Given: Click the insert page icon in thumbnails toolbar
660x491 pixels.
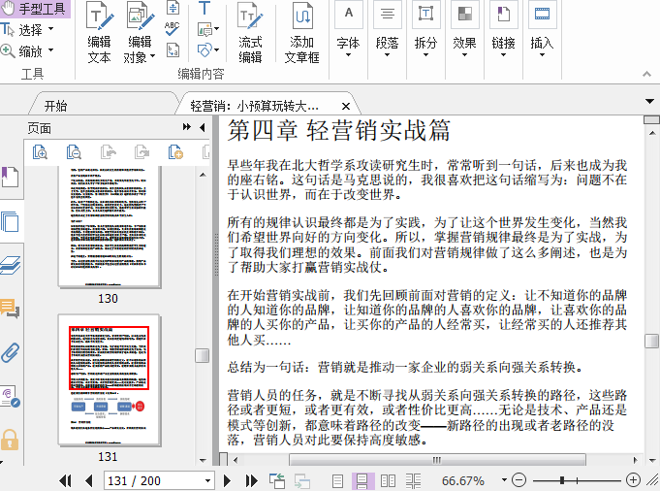Looking at the screenshot, I should click(175, 152).
